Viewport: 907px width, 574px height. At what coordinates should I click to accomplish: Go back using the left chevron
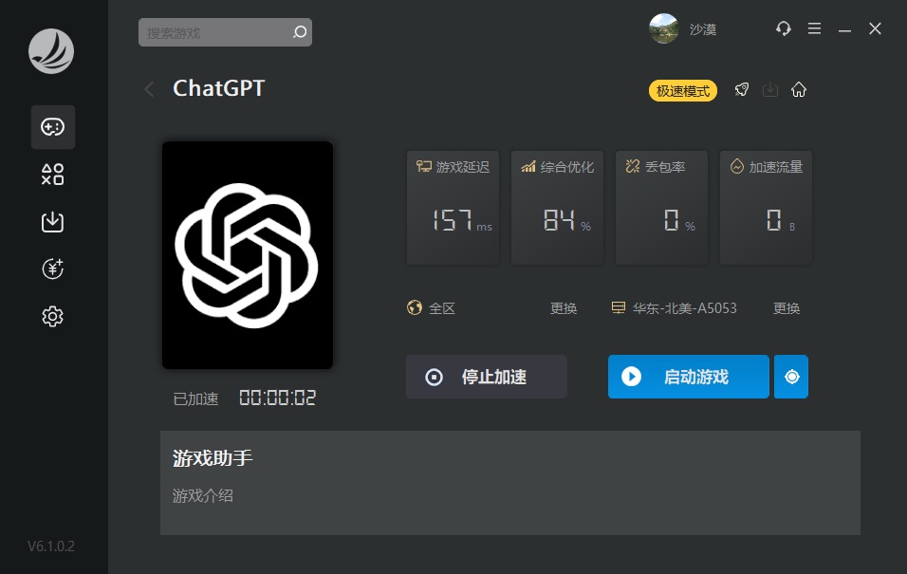coord(149,89)
